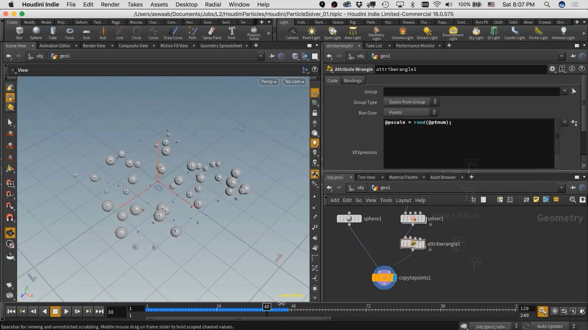Toggle the audio scrub button
Screen dimensions: 588x330
point(573,311)
